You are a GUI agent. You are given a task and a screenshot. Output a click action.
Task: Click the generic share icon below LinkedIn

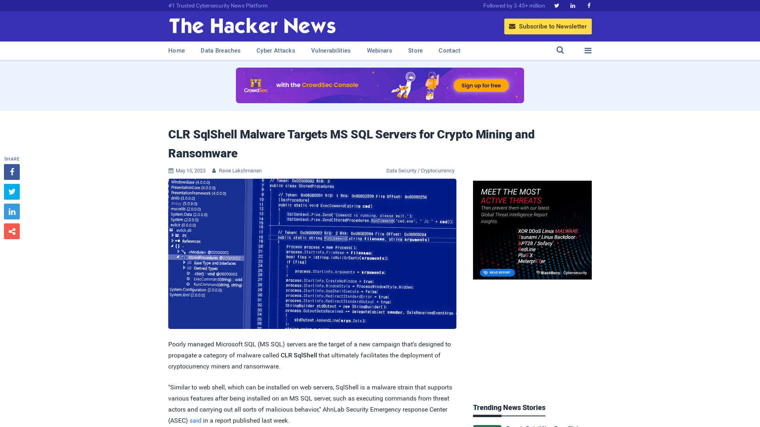[x=12, y=231]
